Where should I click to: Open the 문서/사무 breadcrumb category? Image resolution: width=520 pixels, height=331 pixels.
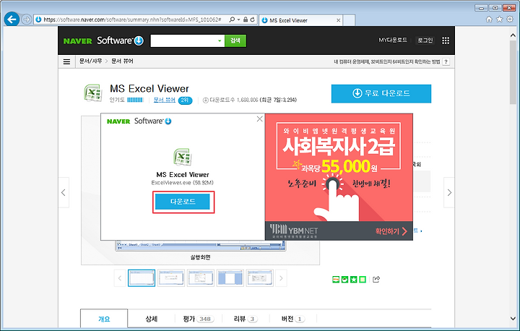coord(90,61)
